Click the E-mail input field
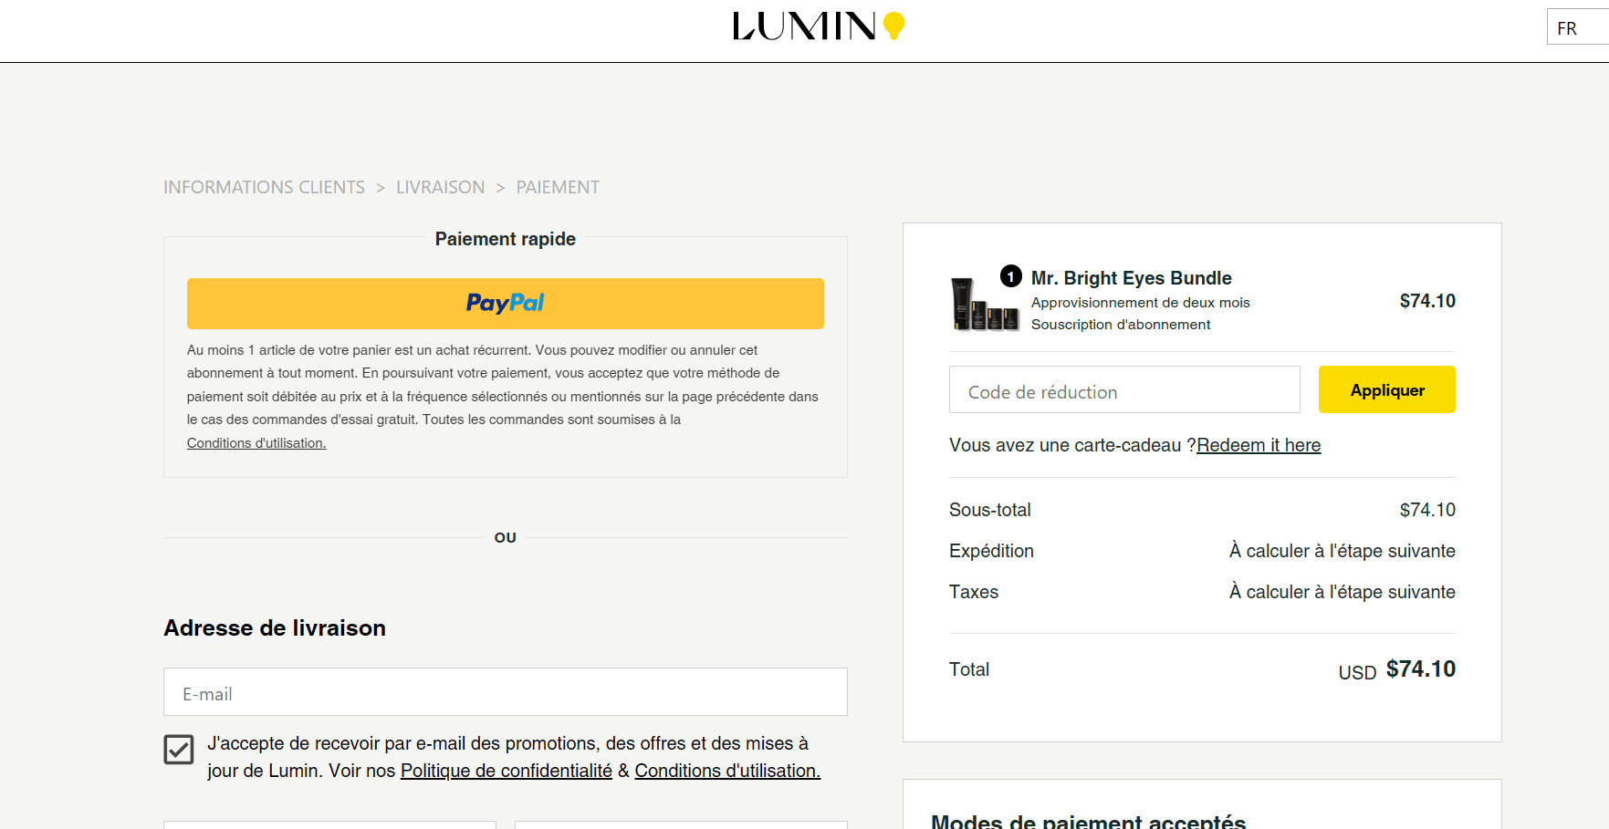The height and width of the screenshot is (829, 1609). pos(506,692)
